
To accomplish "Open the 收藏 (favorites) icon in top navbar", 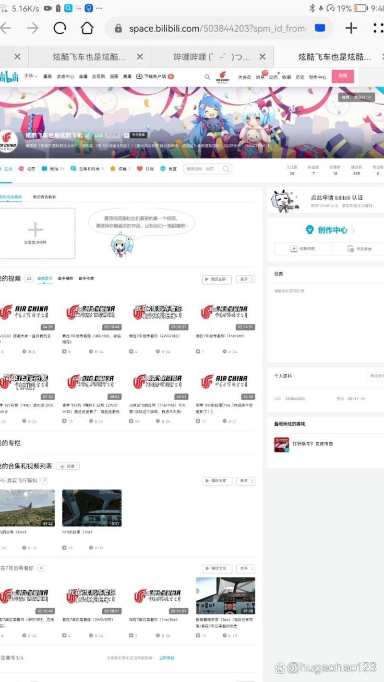I will [288, 77].
